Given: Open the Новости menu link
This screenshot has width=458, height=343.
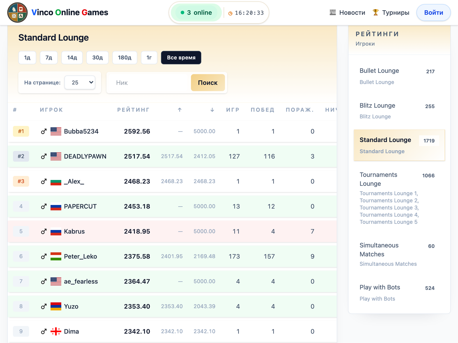Looking at the screenshot, I should click(x=348, y=13).
